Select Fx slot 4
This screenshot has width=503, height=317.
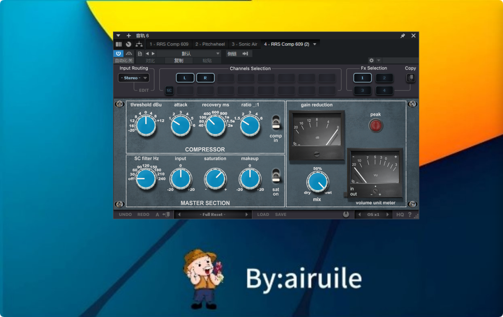pyautogui.click(x=384, y=90)
